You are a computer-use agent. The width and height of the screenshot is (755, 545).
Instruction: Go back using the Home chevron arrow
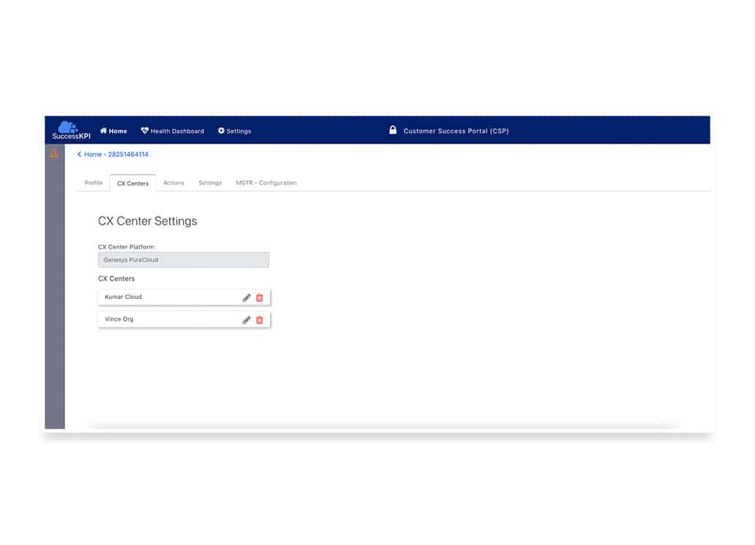79,155
